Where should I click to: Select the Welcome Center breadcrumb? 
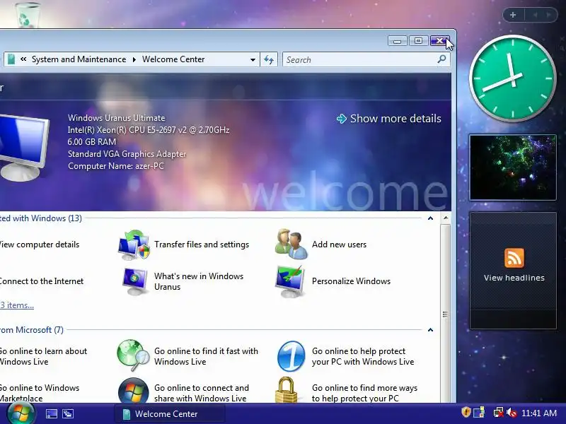[x=173, y=59]
